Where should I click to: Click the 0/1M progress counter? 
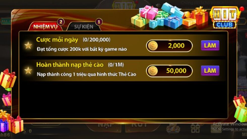[116, 65]
